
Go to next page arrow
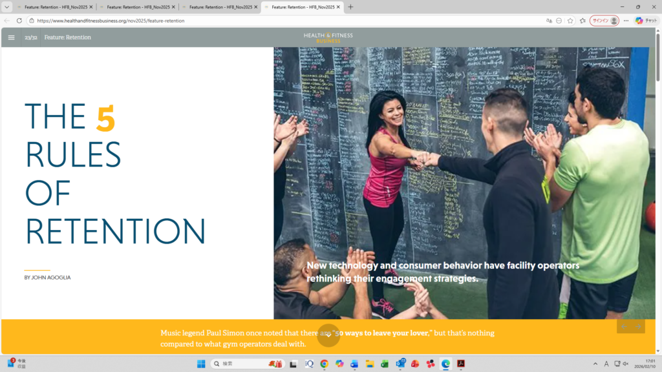pos(638,327)
